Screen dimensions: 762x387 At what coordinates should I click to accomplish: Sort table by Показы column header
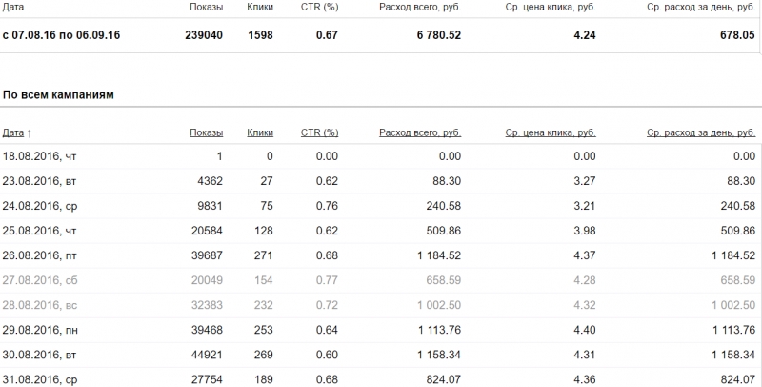click(206, 132)
